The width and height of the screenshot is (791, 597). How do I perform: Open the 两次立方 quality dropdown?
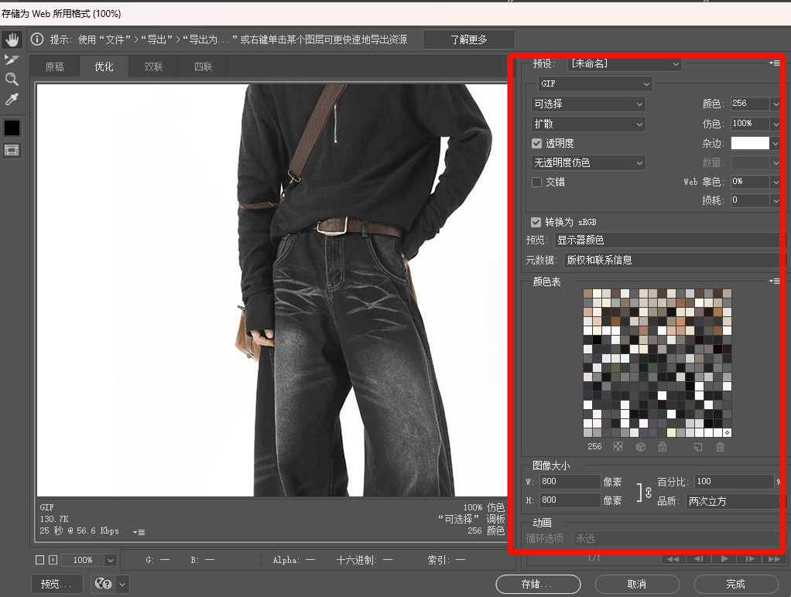pyautogui.click(x=735, y=501)
